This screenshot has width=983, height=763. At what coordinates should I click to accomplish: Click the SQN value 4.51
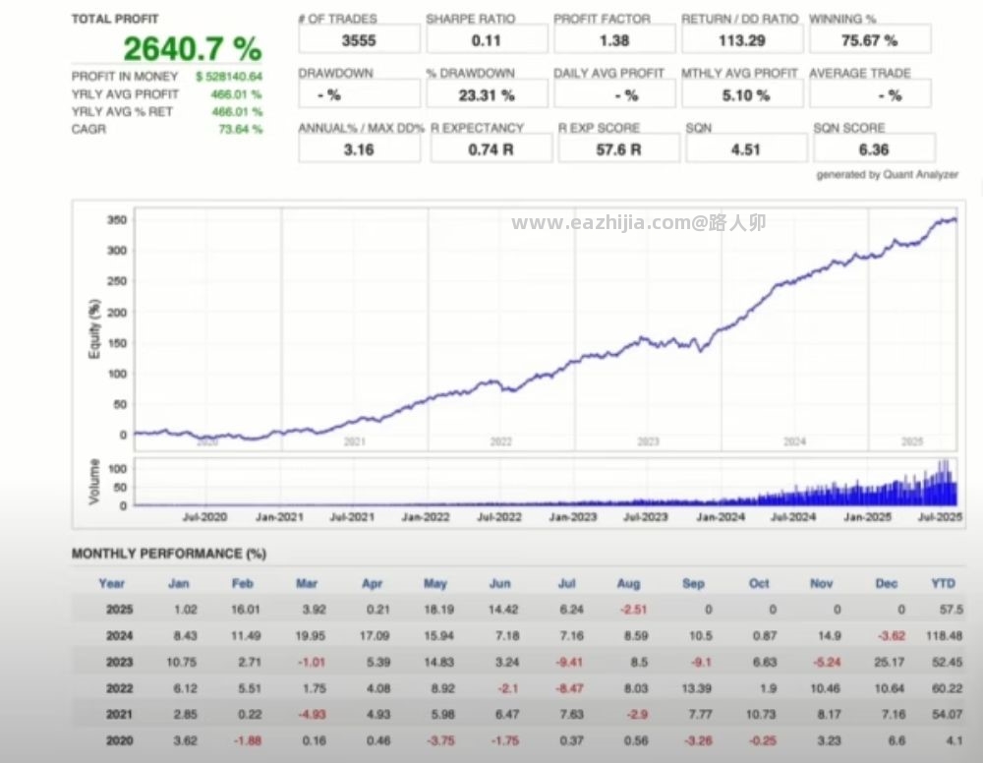746,149
